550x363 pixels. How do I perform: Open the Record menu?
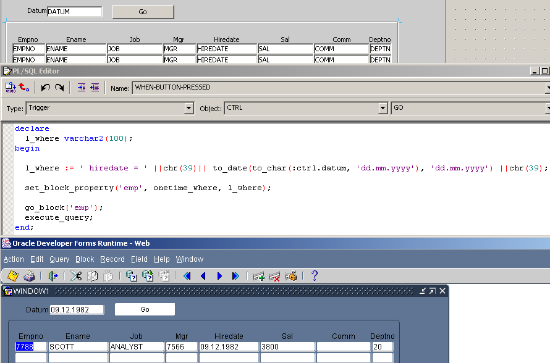pyautogui.click(x=112, y=259)
